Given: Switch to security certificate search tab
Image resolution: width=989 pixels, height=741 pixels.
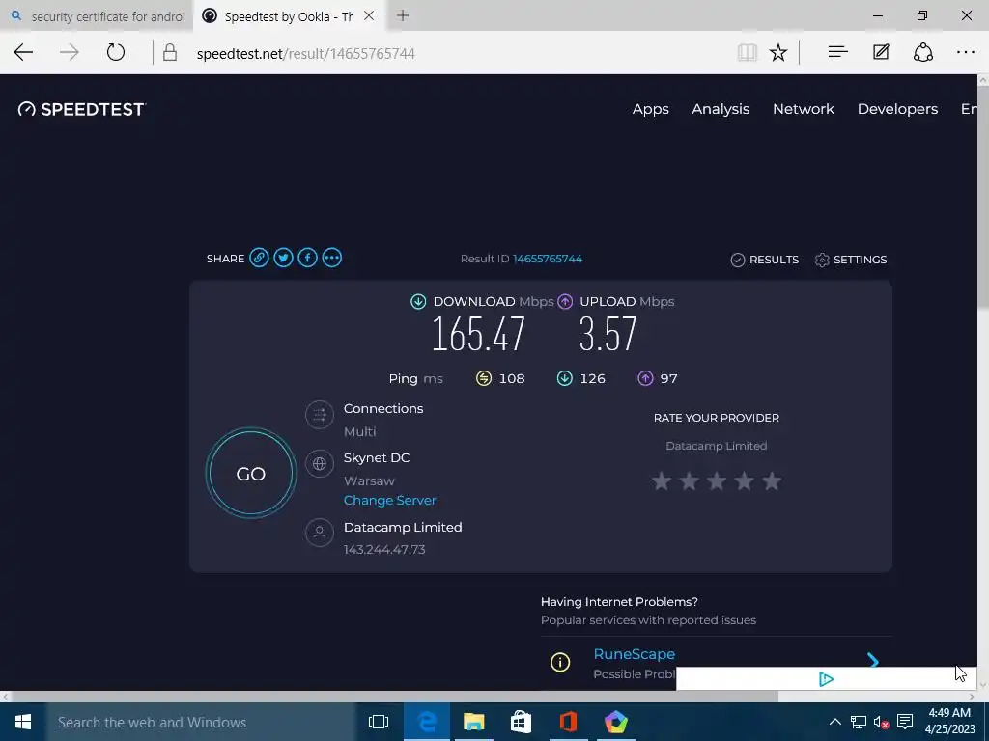Looking at the screenshot, I should [x=98, y=15].
